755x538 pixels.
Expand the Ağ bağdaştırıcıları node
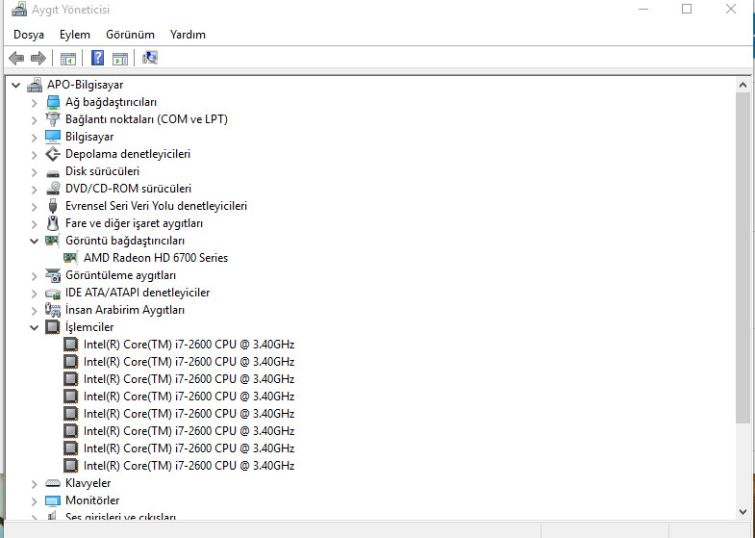point(35,103)
